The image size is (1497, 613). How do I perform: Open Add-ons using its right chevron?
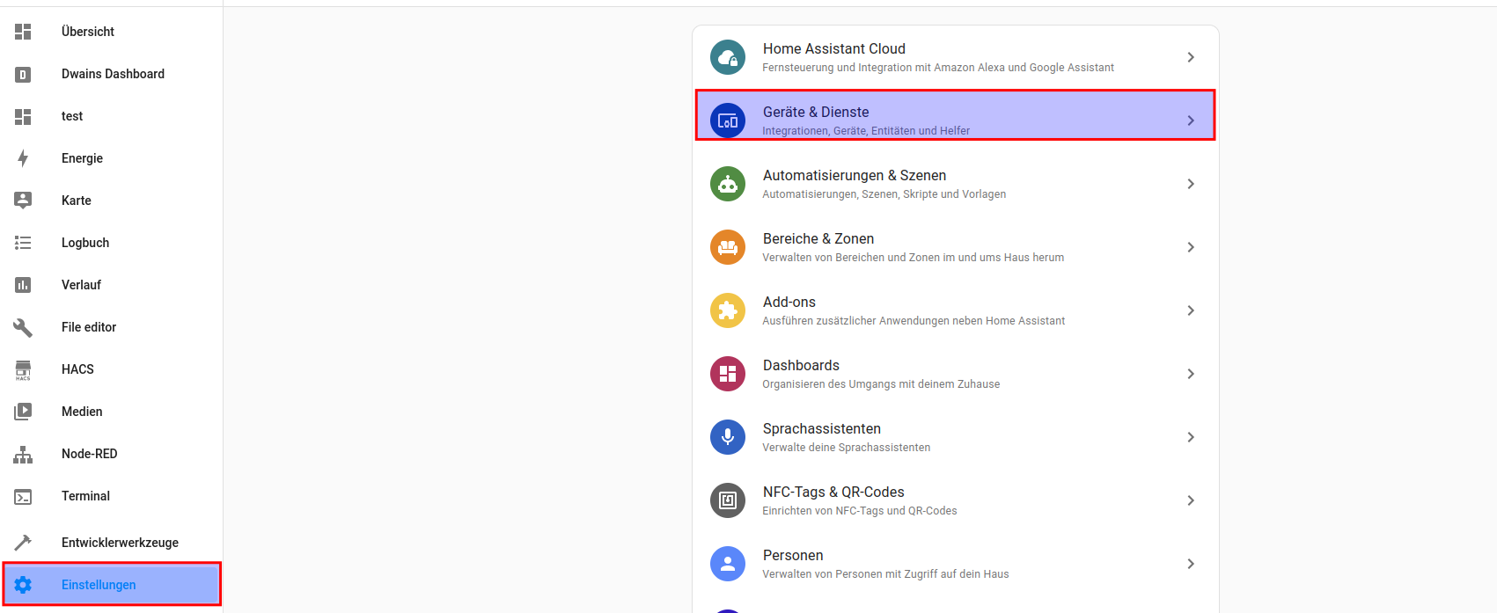pos(1190,310)
